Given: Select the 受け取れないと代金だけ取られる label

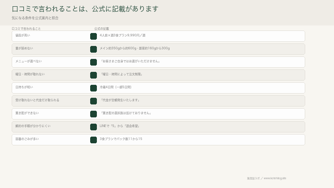Looking at the screenshot, I should (37, 100).
